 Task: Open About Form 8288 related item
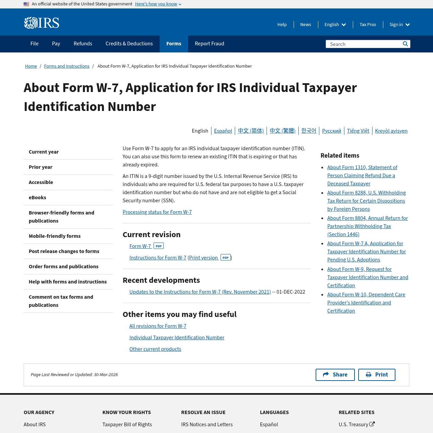pyautogui.click(x=366, y=201)
